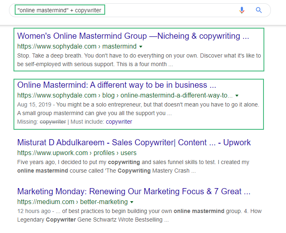Image resolution: width=286 pixels, height=233 pixels.
Task: Click the blue search magnifier icon
Action: (259, 10)
